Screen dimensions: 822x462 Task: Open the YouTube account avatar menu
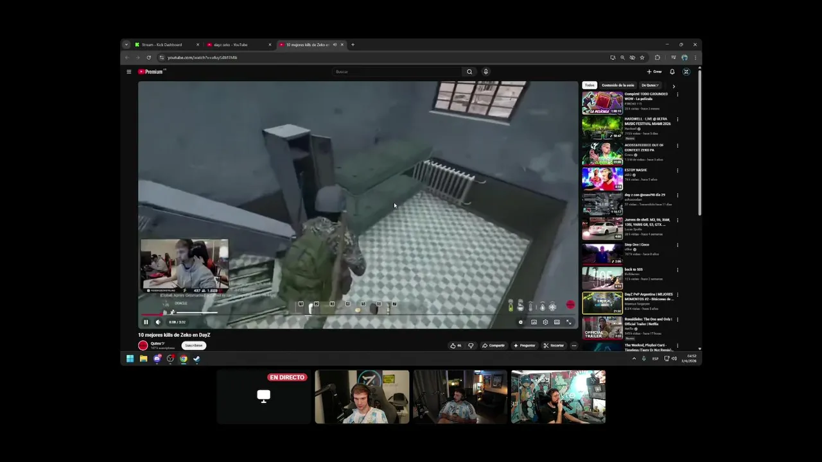click(x=686, y=72)
